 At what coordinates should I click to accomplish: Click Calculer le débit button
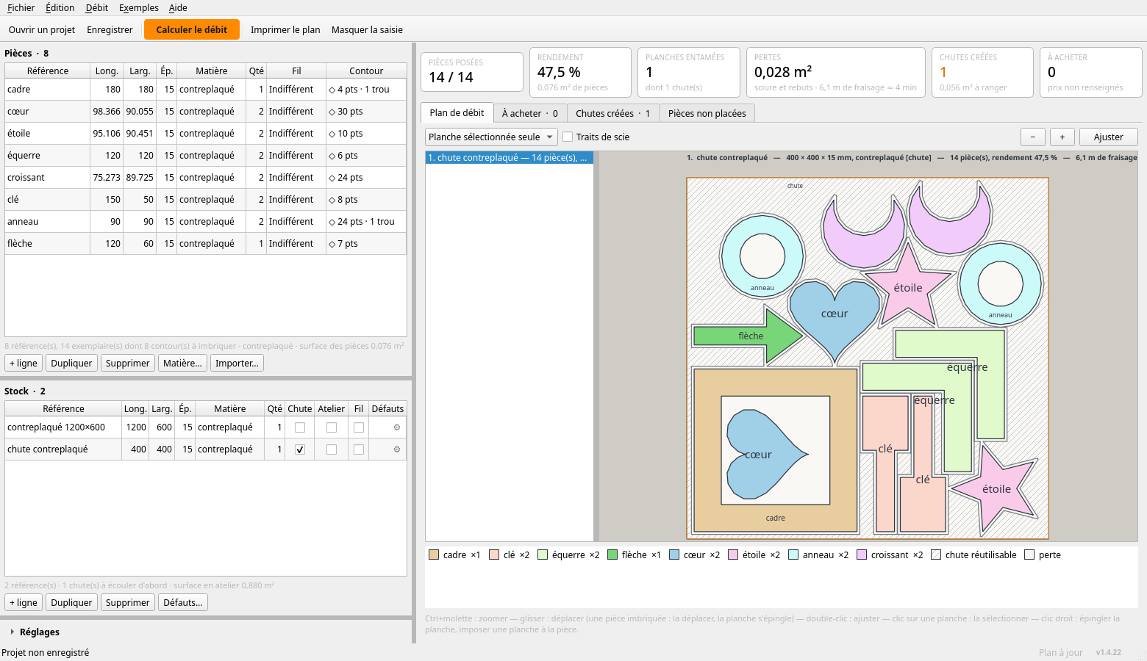(192, 30)
